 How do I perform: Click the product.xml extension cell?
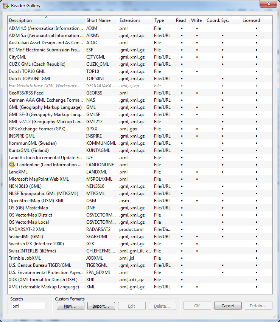point(131,229)
